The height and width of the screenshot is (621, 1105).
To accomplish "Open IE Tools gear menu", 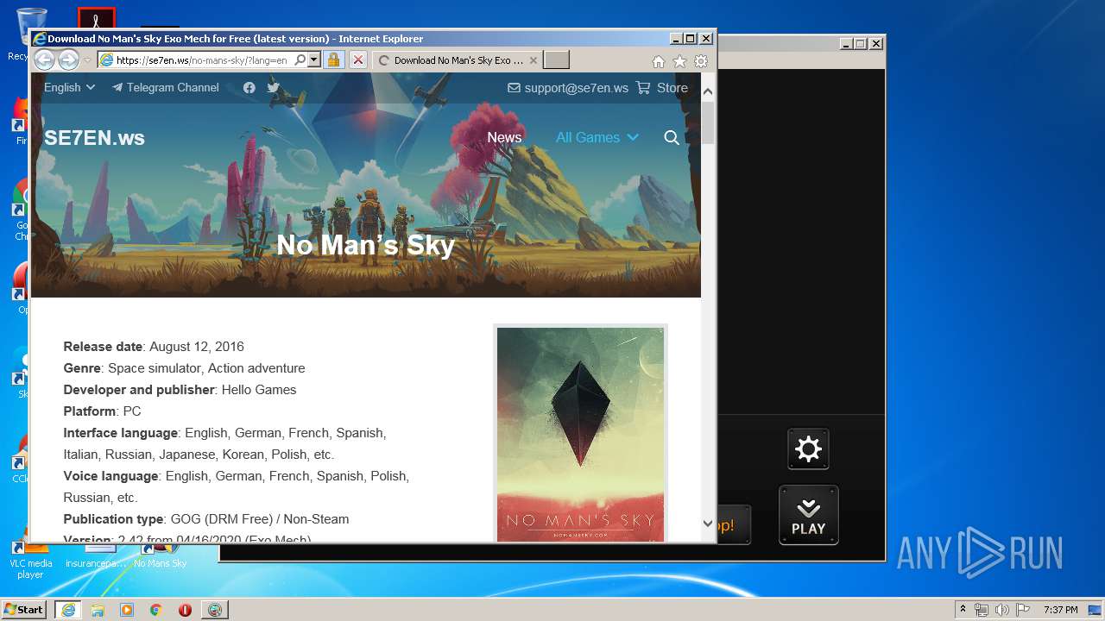I will coord(701,61).
